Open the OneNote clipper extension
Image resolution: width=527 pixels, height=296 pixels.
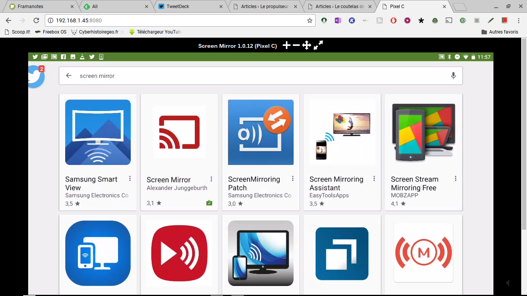point(338,20)
